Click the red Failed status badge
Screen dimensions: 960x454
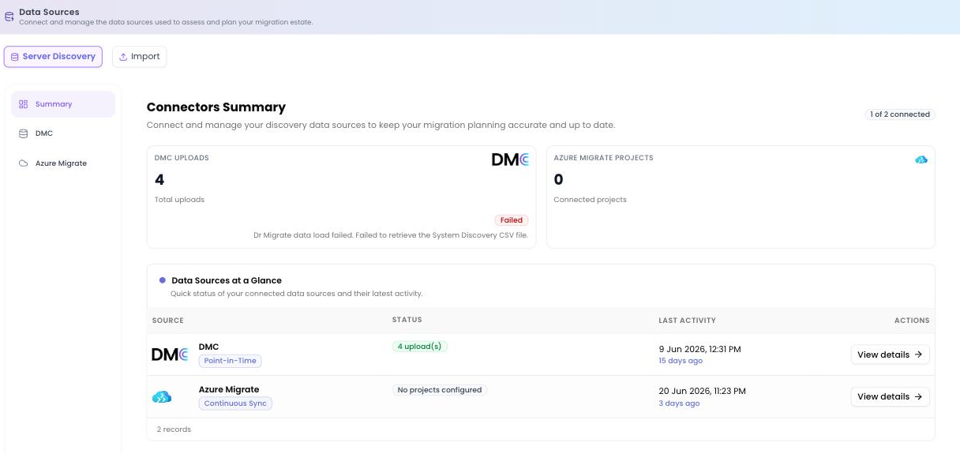click(512, 220)
